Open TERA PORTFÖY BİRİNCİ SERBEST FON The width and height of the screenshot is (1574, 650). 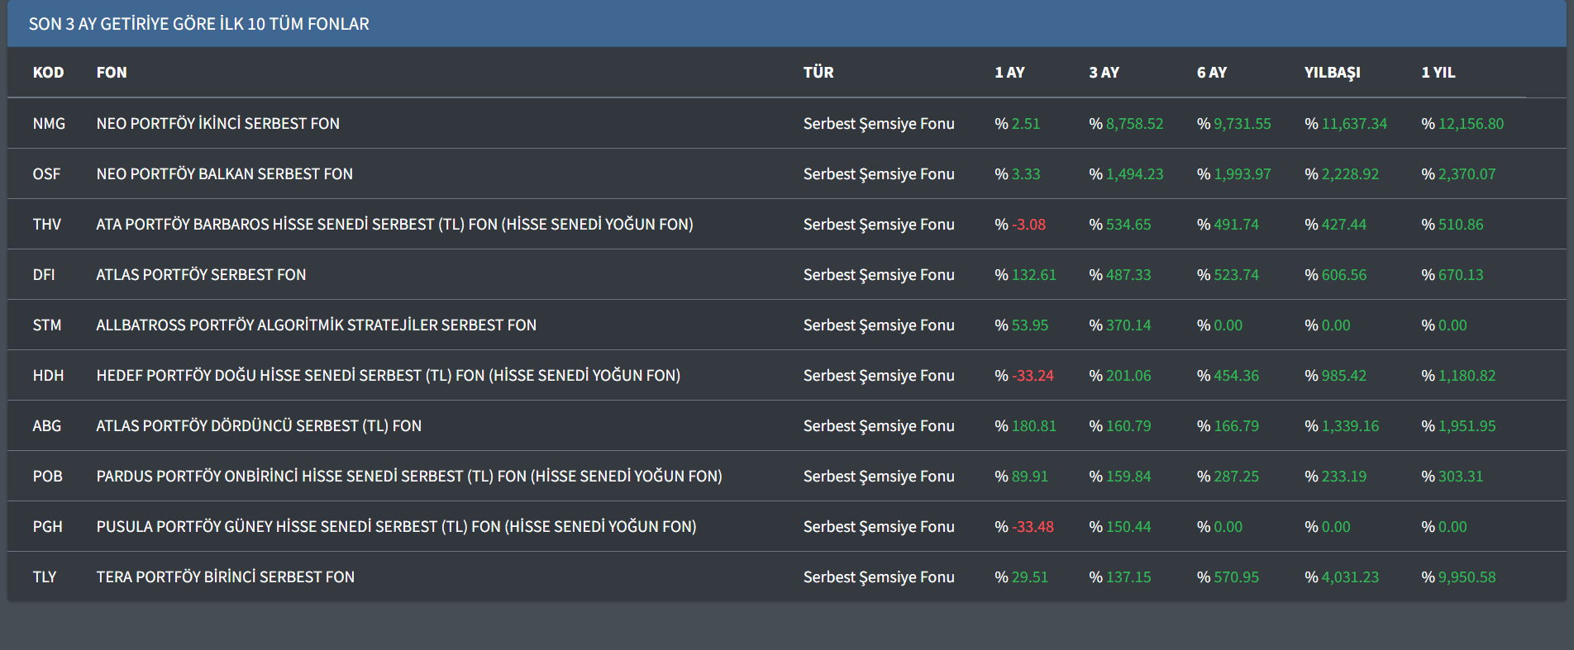click(225, 576)
